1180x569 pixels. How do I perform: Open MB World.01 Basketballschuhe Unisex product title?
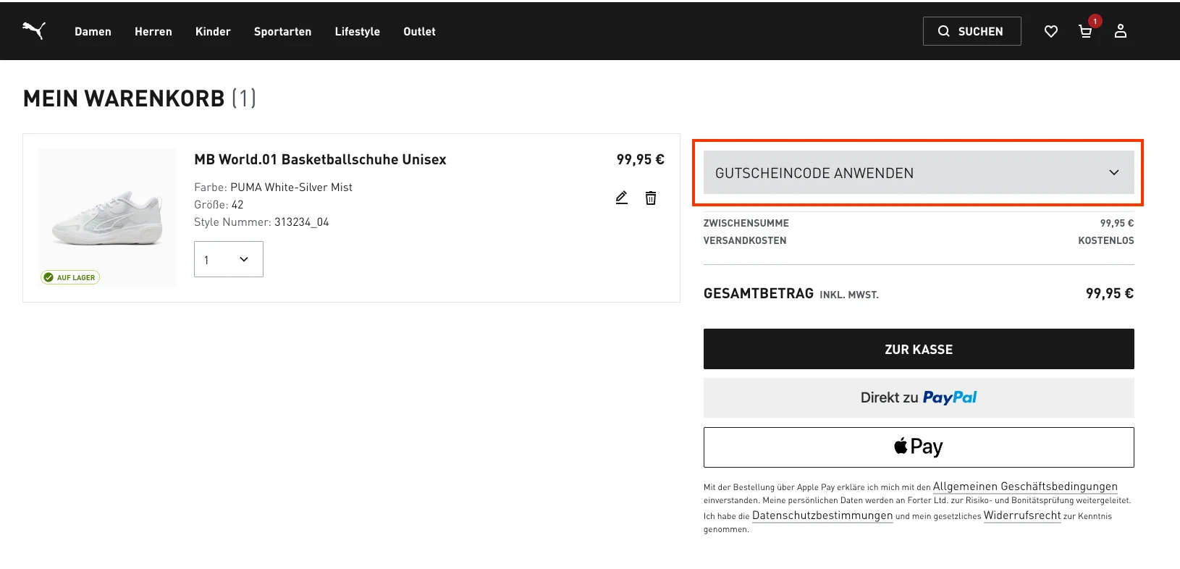(320, 159)
